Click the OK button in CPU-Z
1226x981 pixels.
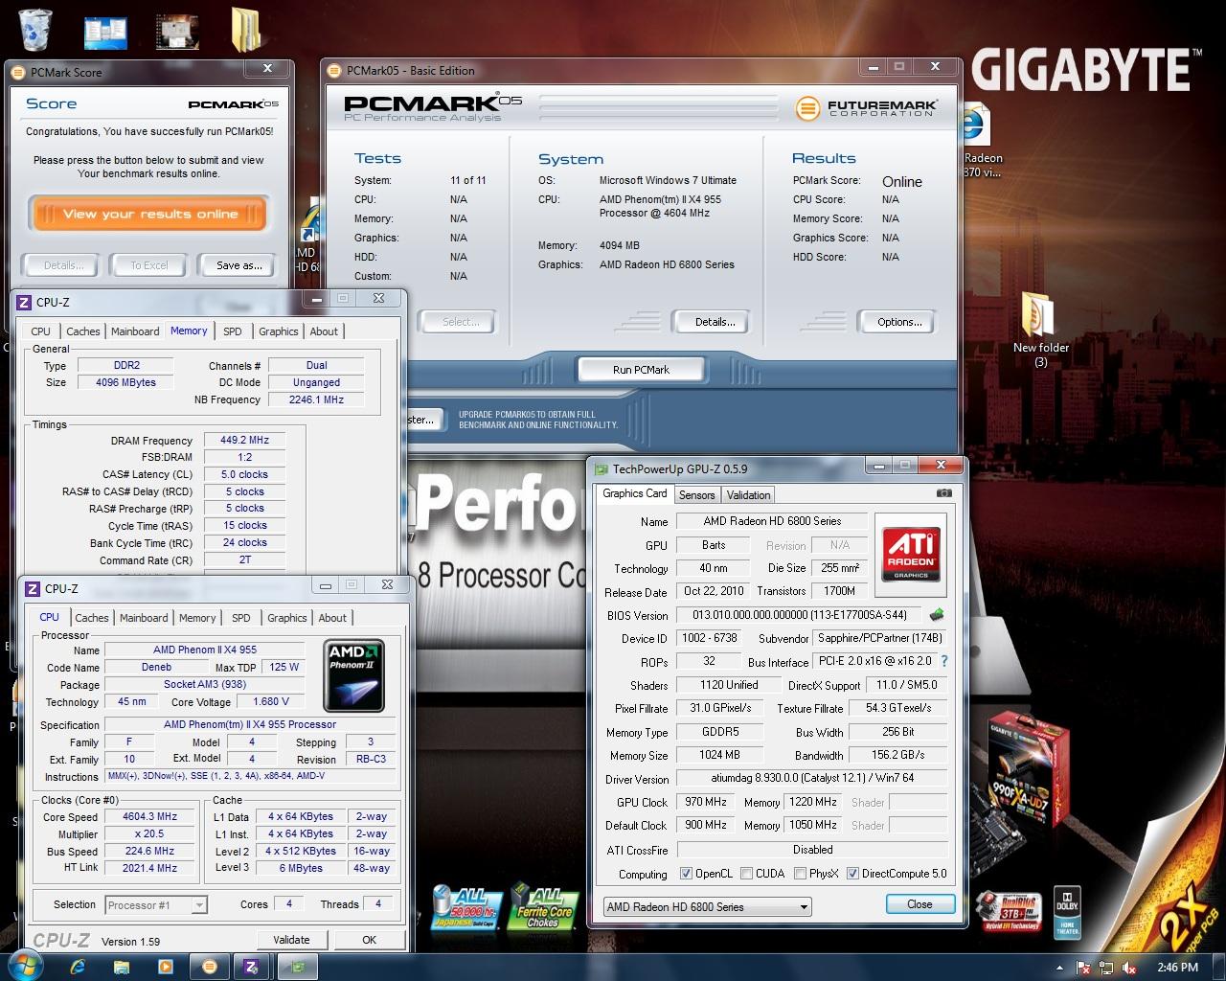point(369,940)
